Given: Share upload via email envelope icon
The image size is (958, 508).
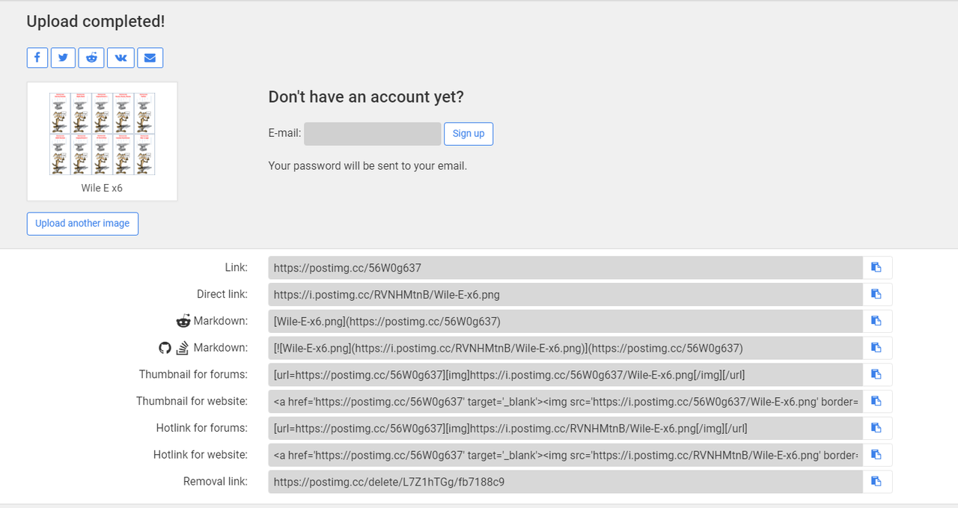Looking at the screenshot, I should 150,58.
